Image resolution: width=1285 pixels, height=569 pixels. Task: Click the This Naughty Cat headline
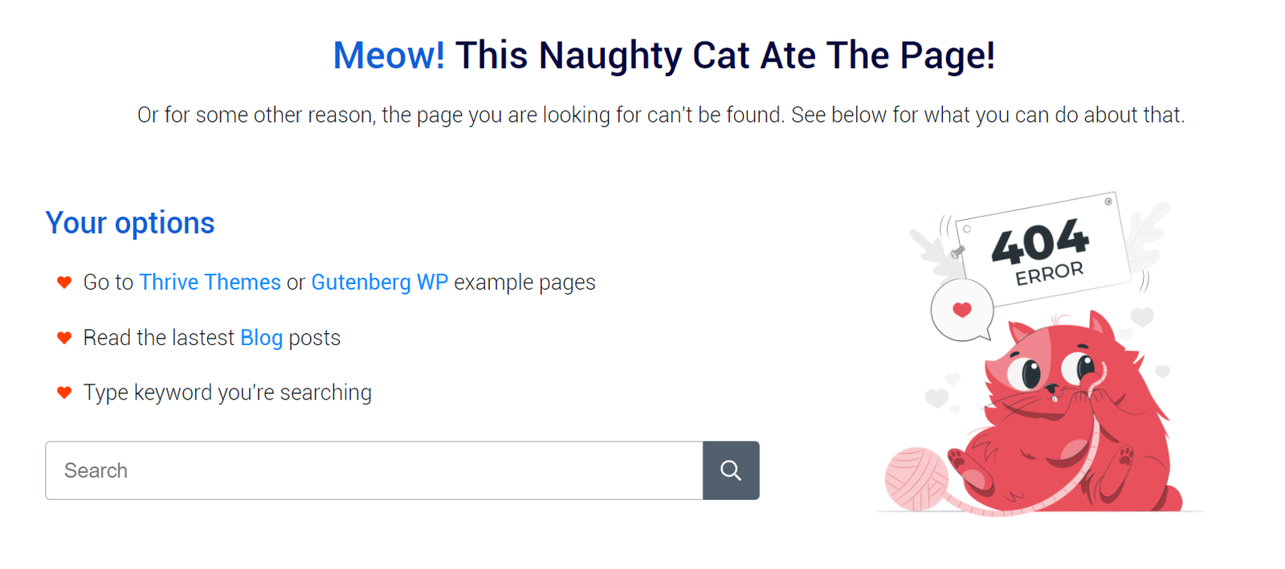click(725, 55)
